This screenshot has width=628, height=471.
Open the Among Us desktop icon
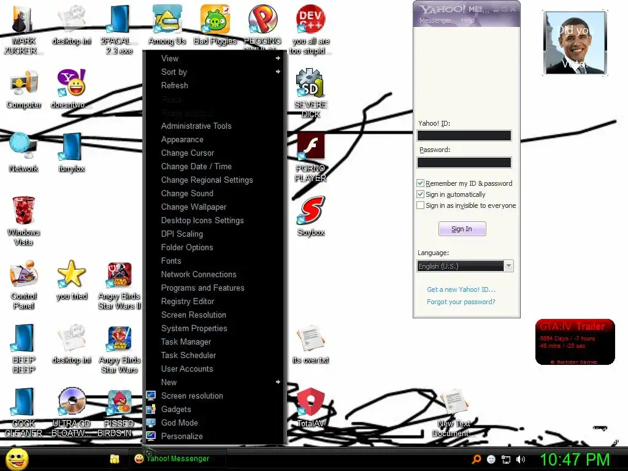(x=167, y=24)
